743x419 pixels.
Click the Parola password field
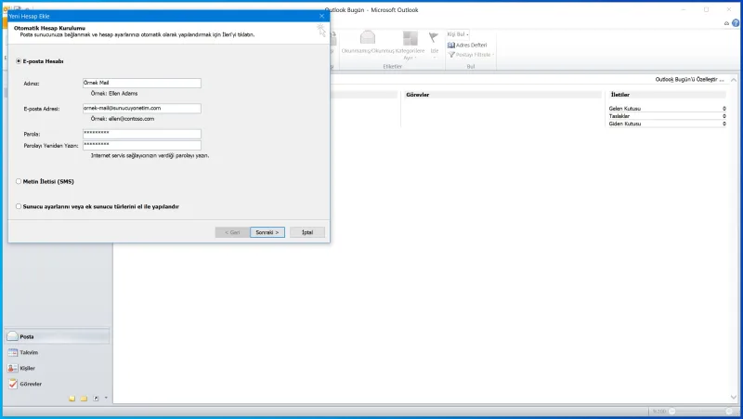[x=142, y=134]
